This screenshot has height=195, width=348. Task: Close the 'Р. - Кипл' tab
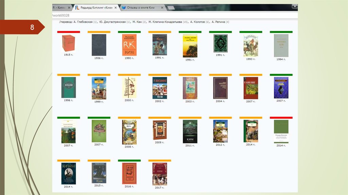click(x=69, y=7)
